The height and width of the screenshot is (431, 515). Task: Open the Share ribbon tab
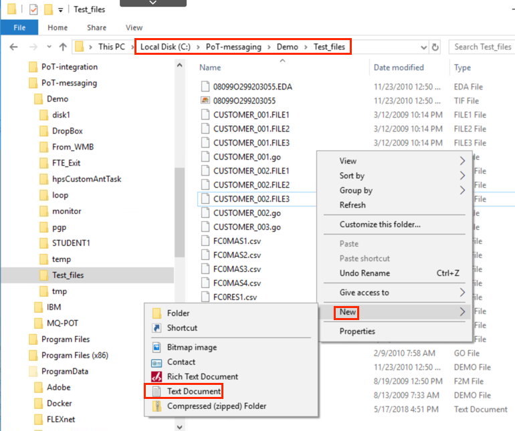pyautogui.click(x=96, y=27)
